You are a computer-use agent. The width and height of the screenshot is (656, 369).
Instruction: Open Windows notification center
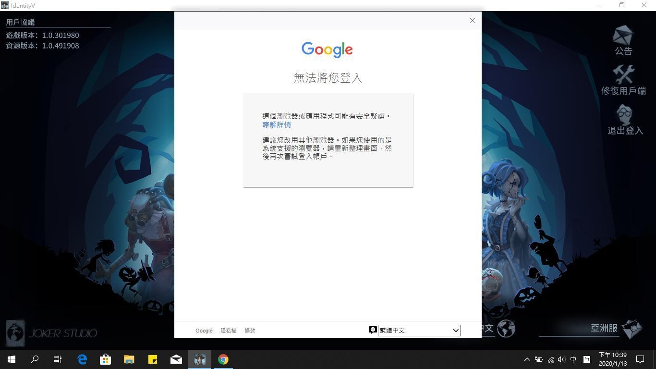tap(640, 359)
